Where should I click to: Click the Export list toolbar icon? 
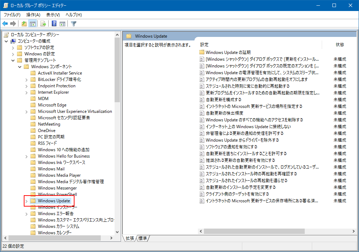coord(43,23)
